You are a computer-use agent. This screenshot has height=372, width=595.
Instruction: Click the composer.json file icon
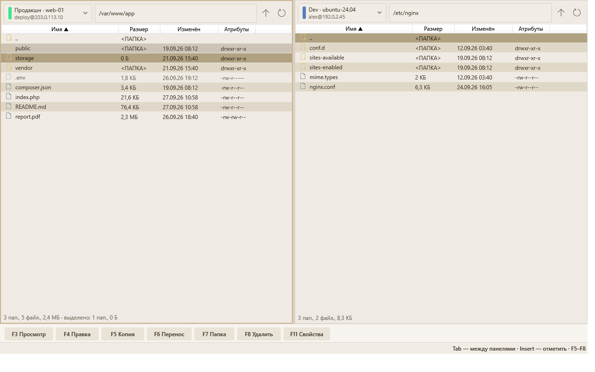coord(9,87)
